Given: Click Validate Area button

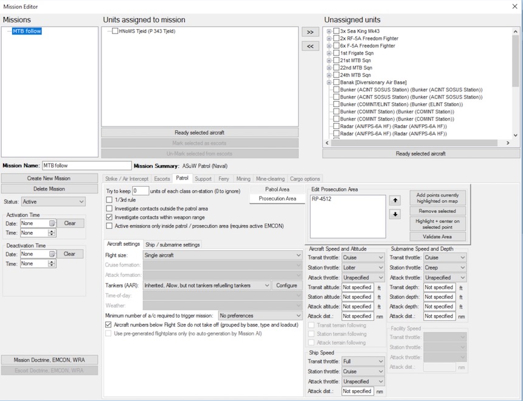Looking at the screenshot, I should [437, 237].
